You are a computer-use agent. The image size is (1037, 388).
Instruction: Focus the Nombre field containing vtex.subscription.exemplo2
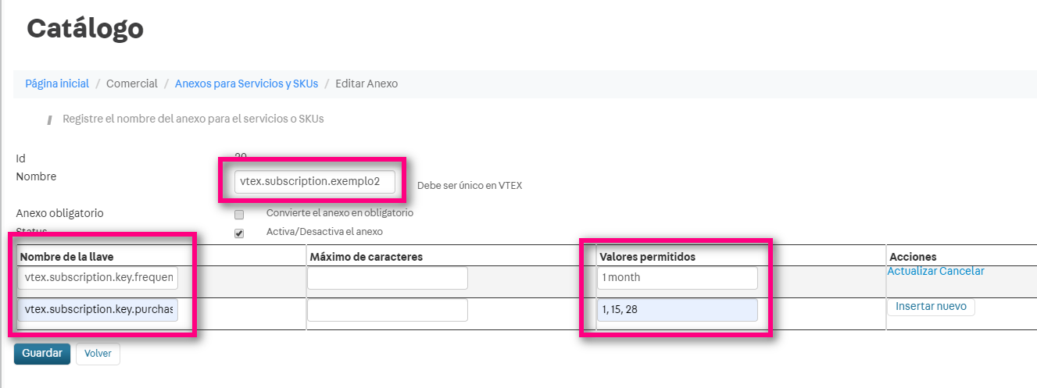pos(315,182)
